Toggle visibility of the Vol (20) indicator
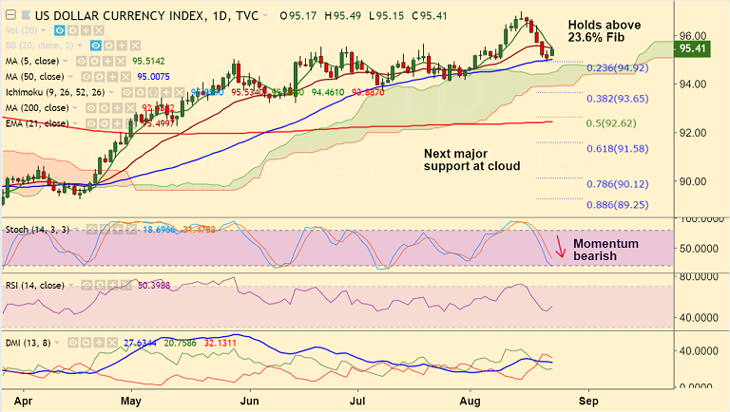730x412 pixels. point(60,30)
